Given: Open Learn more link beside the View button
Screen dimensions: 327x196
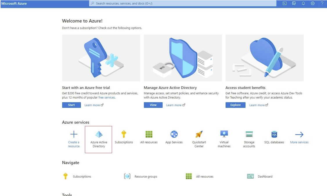Looking at the screenshot, I should (176, 105).
